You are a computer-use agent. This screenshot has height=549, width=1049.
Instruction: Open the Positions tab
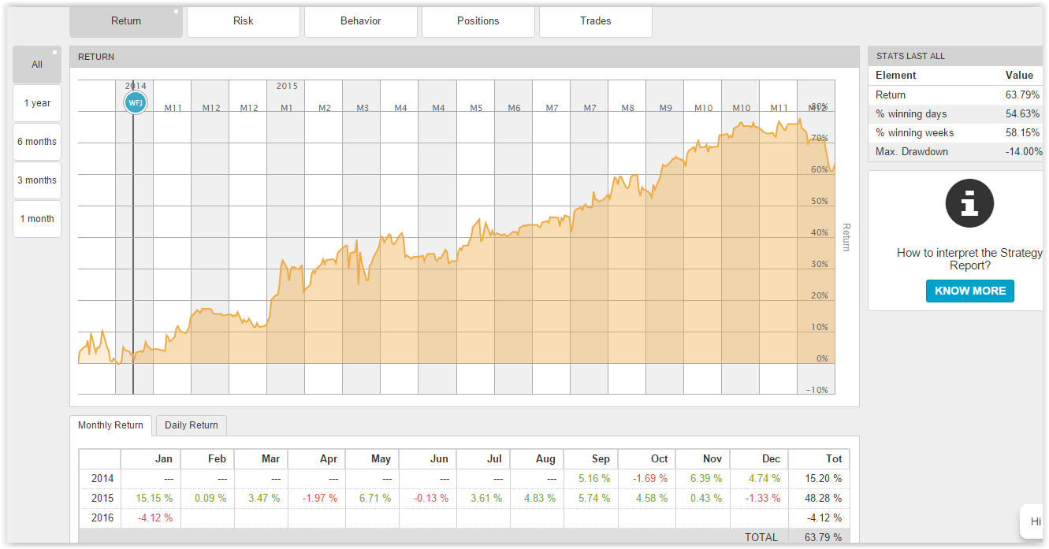click(x=478, y=21)
